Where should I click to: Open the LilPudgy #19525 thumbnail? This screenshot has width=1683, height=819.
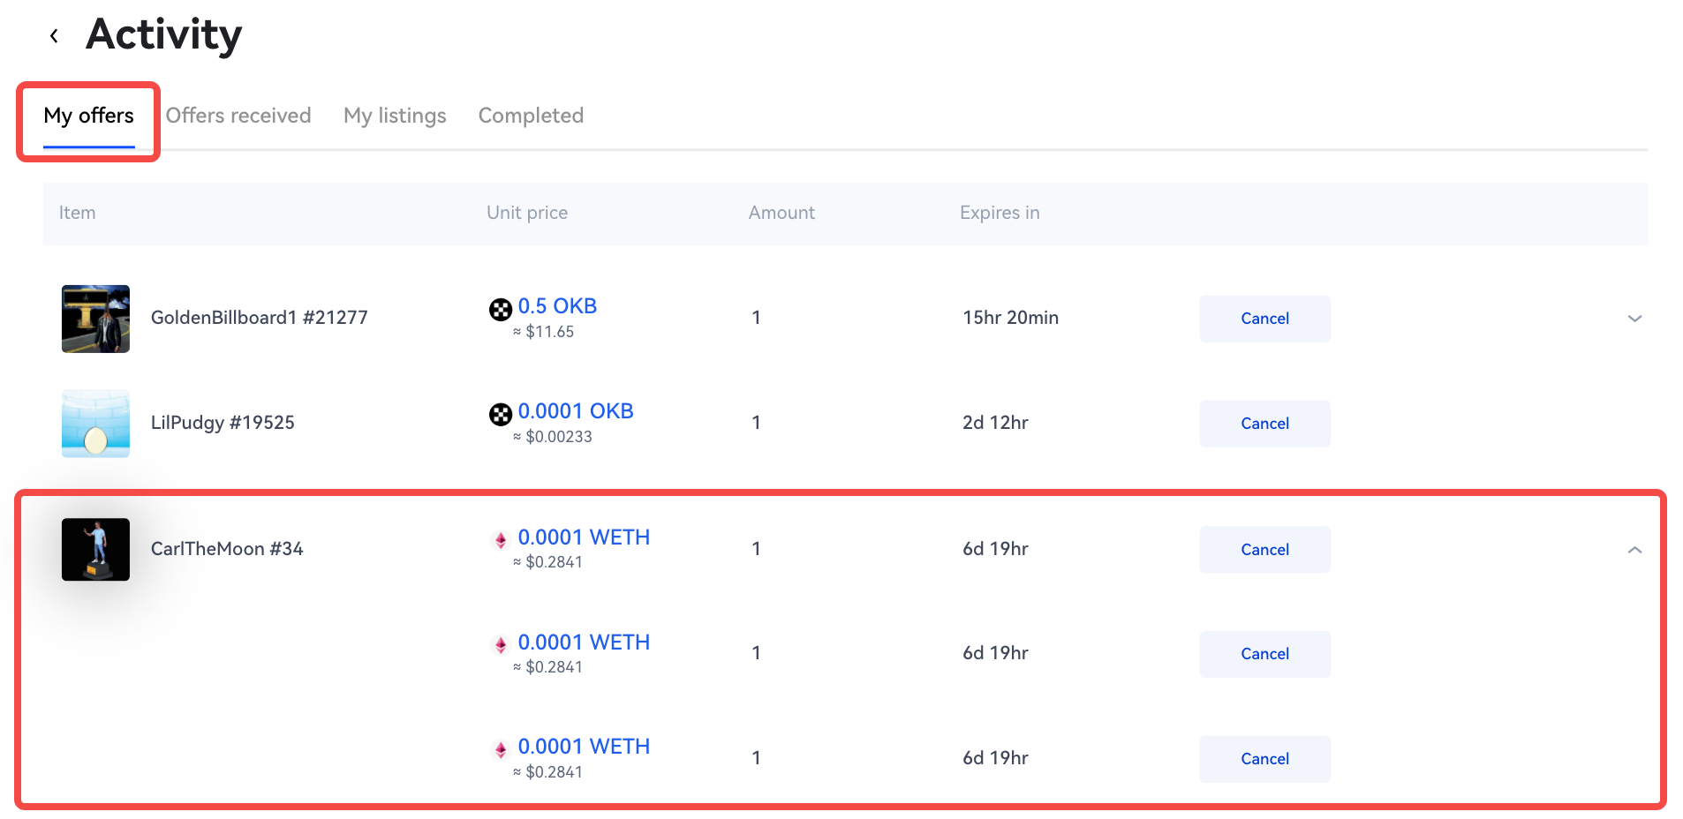coord(95,424)
